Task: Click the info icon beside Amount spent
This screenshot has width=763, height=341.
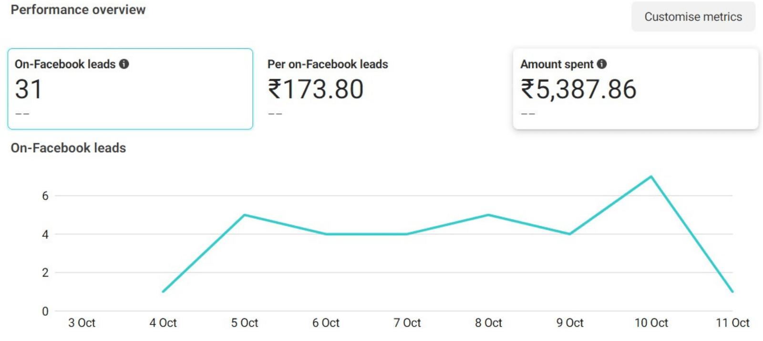Action: (x=602, y=64)
